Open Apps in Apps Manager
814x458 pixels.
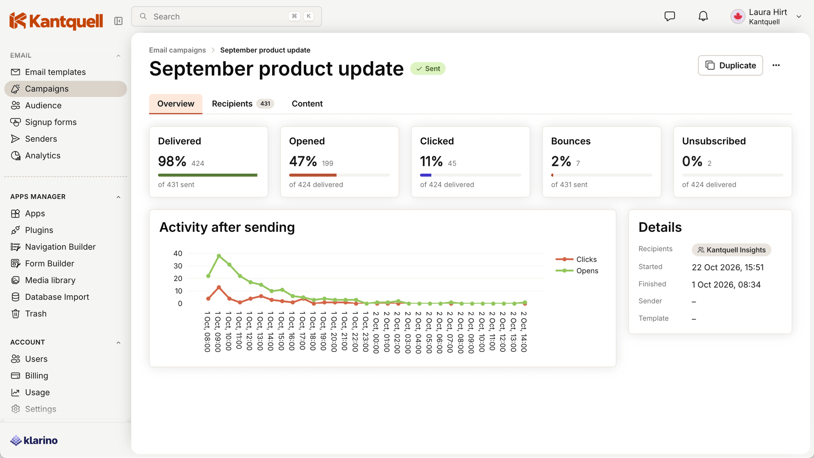click(x=66, y=213)
